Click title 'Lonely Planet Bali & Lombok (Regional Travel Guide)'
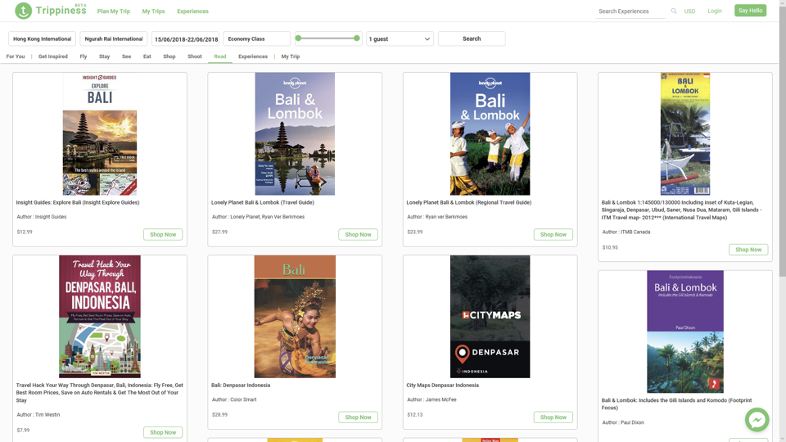 click(x=468, y=202)
